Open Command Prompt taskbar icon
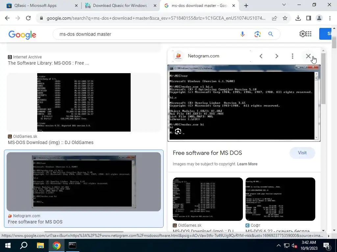 [x=72, y=245]
